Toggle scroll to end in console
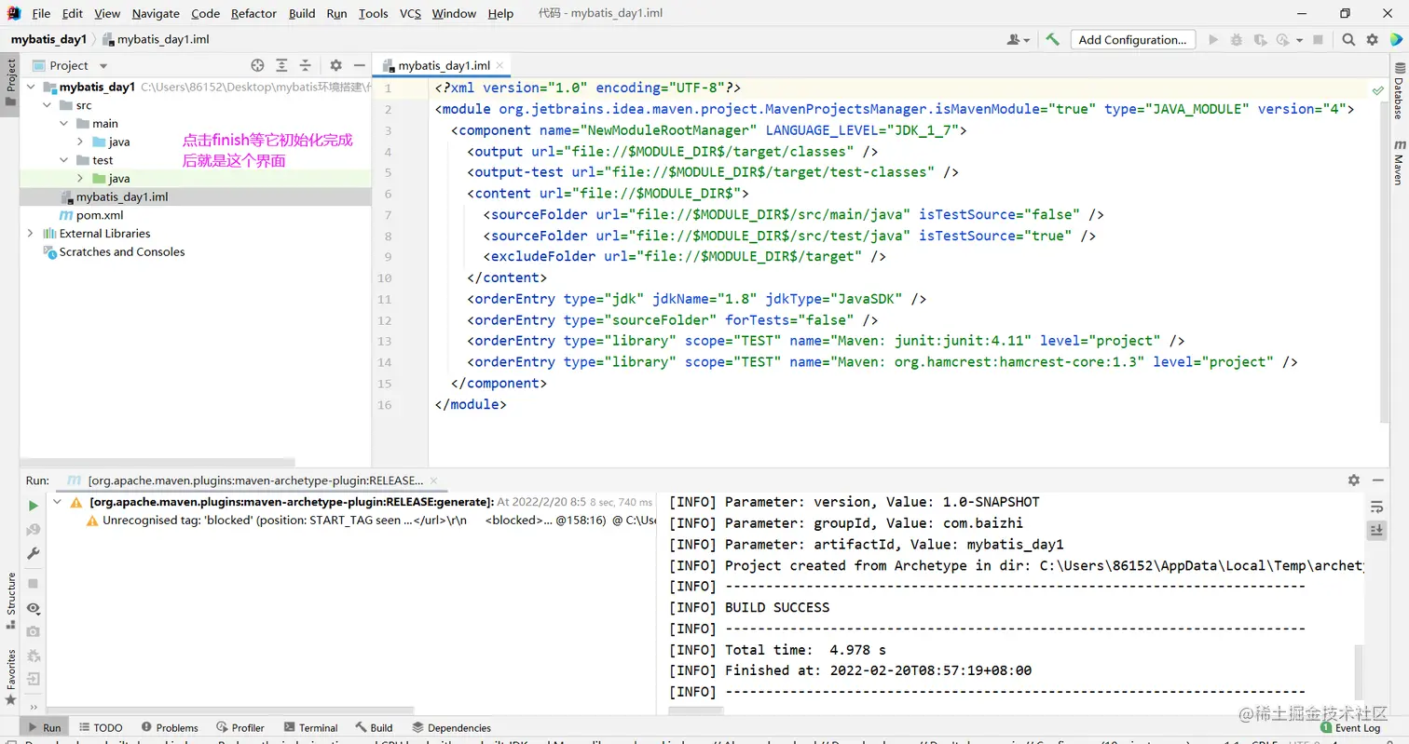Viewport: 1409px width, 744px height. [1376, 530]
